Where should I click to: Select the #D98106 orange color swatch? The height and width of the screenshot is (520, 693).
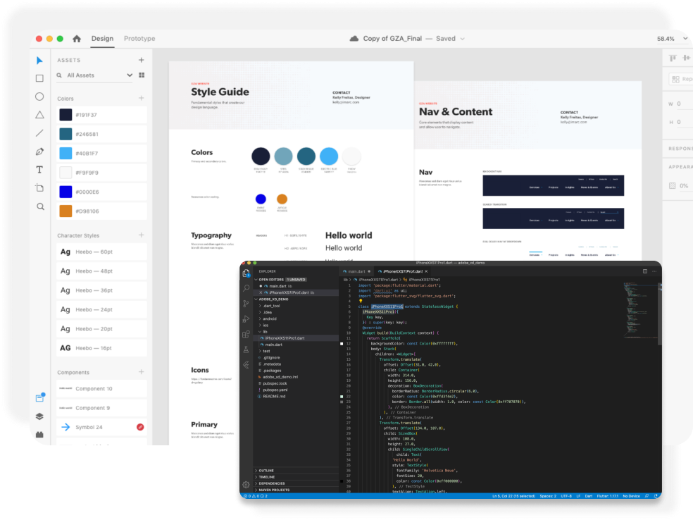tap(65, 211)
